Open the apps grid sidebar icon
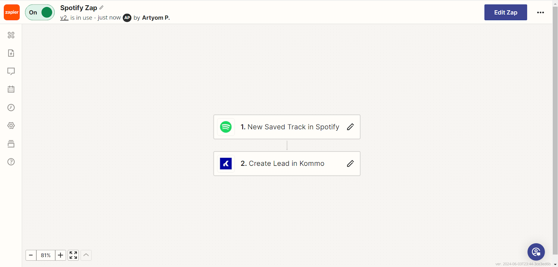Image resolution: width=558 pixels, height=267 pixels. coord(11,35)
